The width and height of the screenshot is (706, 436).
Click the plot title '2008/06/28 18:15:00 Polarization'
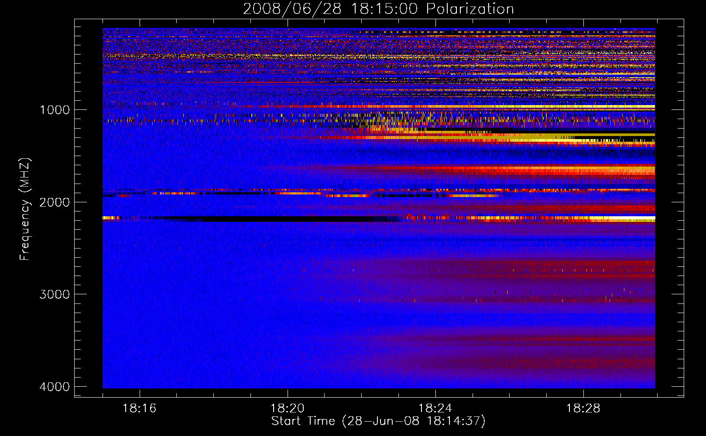click(x=378, y=9)
